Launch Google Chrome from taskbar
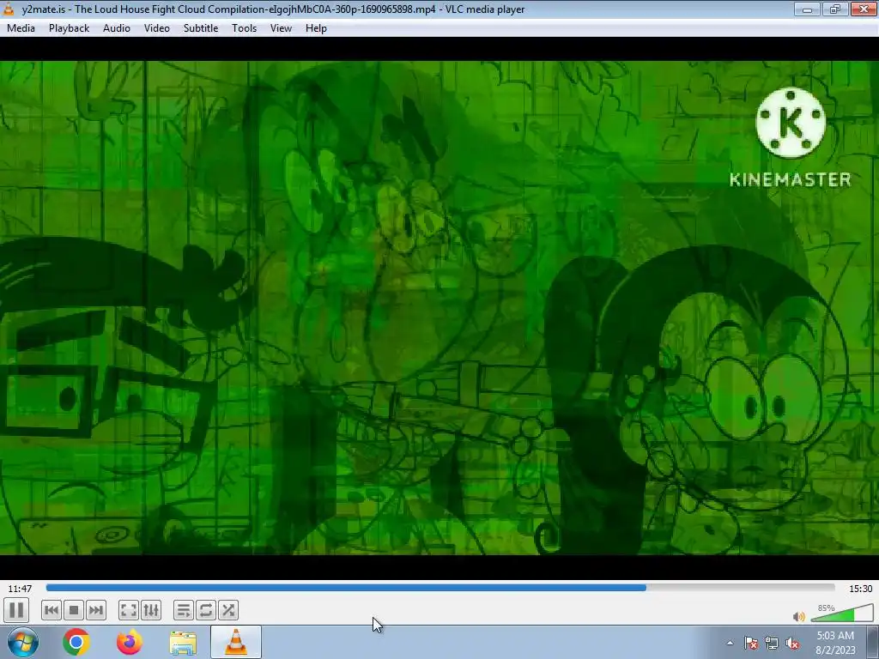The width and height of the screenshot is (879, 659). tap(76, 642)
